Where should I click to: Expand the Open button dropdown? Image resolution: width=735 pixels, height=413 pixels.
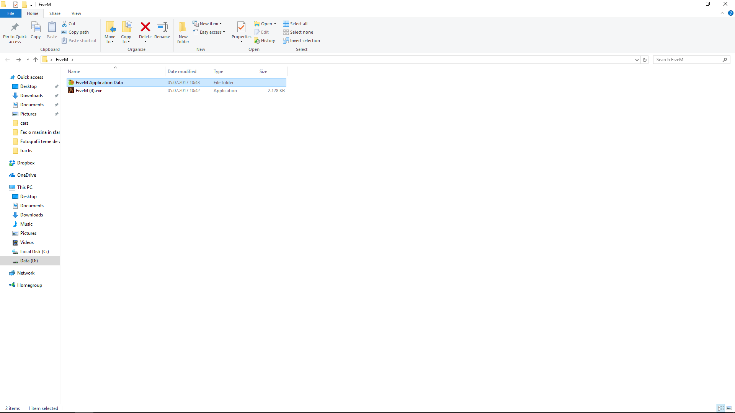pyautogui.click(x=275, y=24)
